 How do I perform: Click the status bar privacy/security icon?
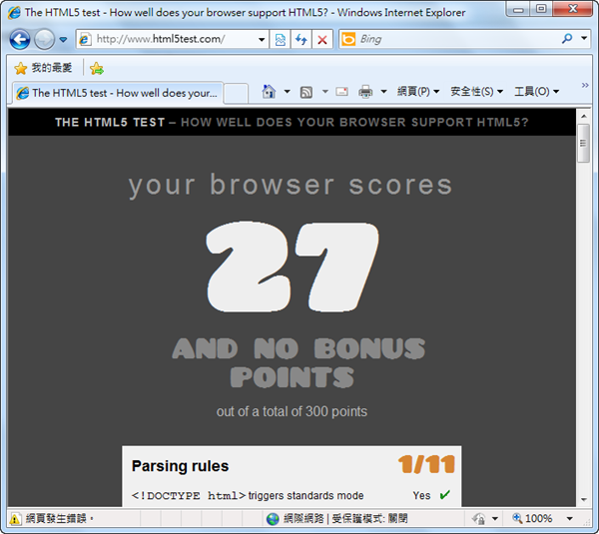(478, 519)
